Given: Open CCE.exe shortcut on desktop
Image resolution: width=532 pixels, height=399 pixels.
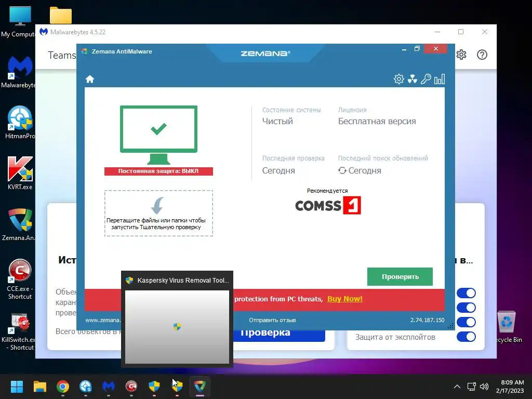Looking at the screenshot, I should point(20,279).
